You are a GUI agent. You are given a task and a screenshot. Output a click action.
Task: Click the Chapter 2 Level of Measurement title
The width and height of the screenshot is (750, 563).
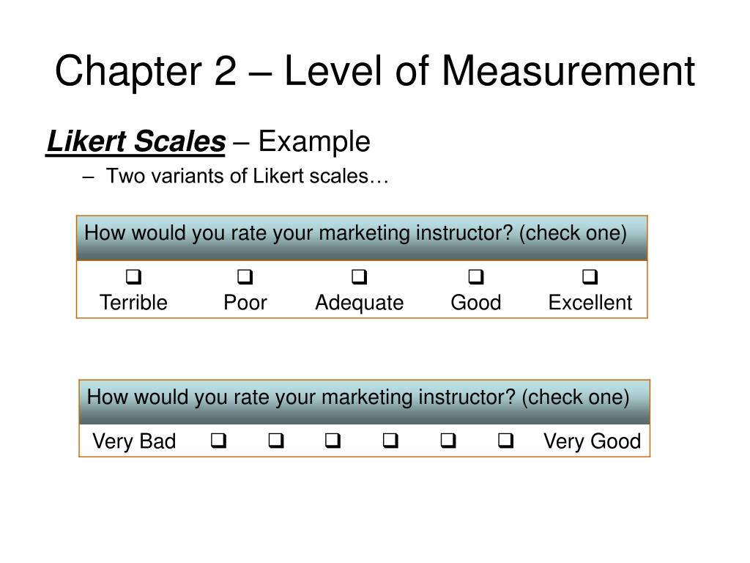tap(374, 71)
